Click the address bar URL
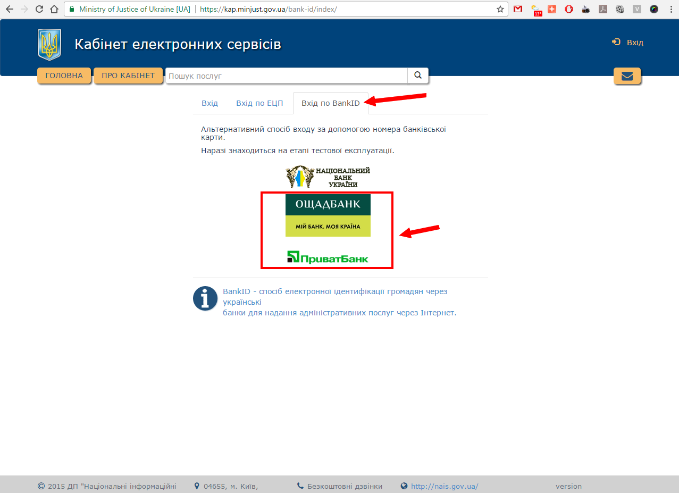Image resolution: width=679 pixels, height=493 pixels. pyautogui.click(x=269, y=9)
